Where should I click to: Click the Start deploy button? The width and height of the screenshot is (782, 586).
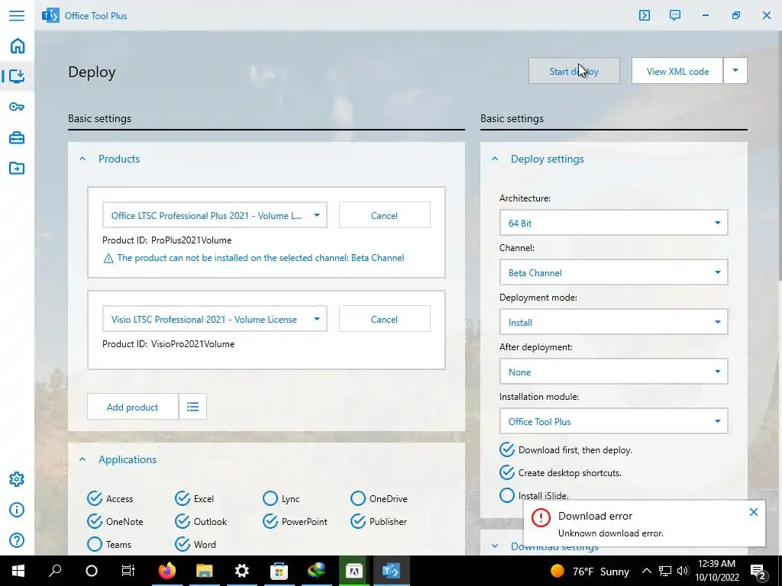[574, 71]
